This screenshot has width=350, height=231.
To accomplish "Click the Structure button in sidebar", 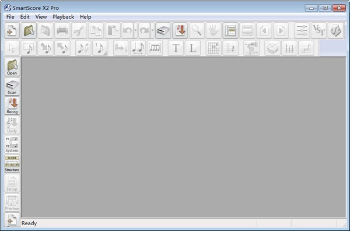I will point(12,163).
